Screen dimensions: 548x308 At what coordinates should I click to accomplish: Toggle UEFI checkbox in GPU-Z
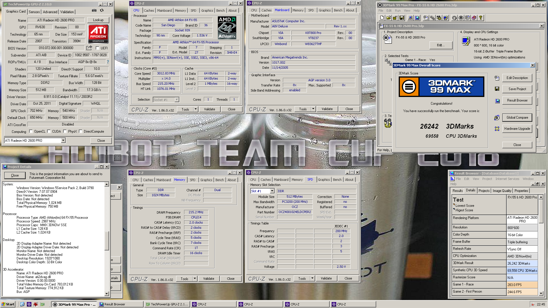pos(97,48)
